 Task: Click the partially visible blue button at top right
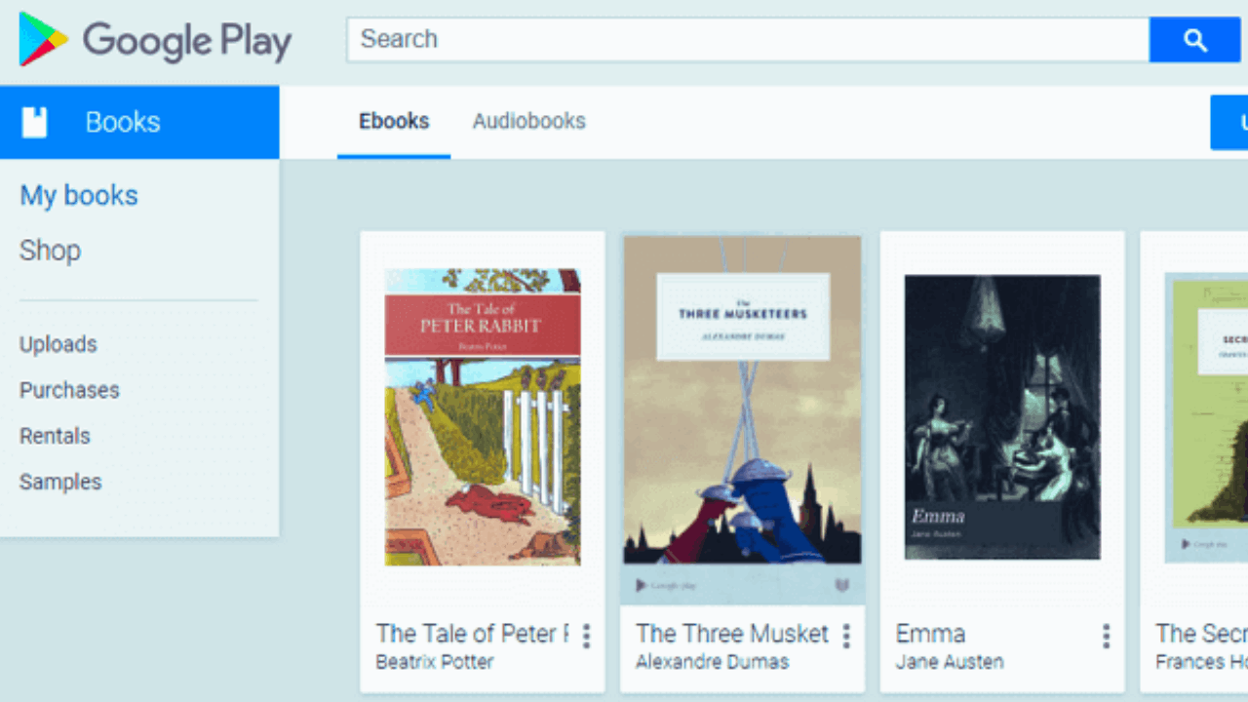1229,122
